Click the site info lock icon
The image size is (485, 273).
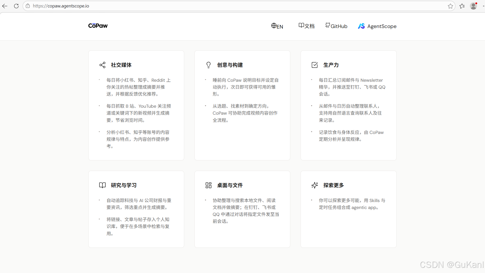(x=28, y=6)
